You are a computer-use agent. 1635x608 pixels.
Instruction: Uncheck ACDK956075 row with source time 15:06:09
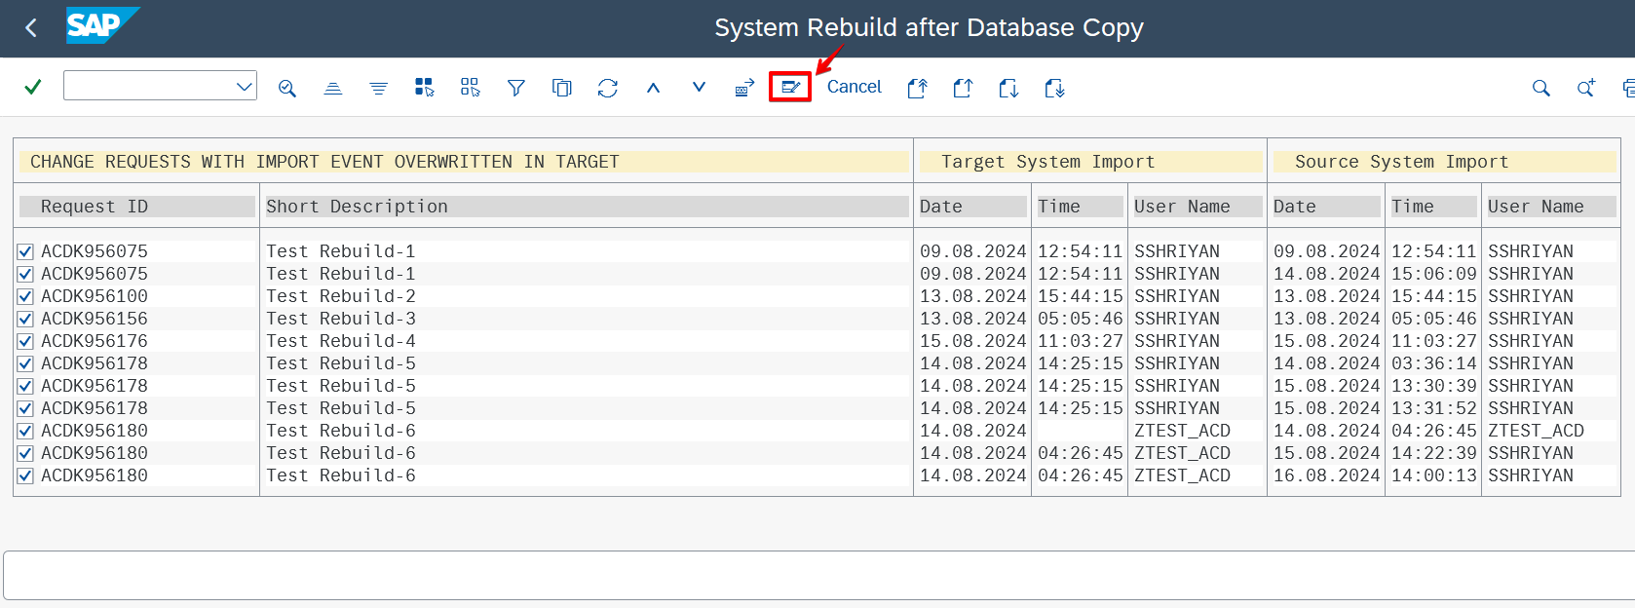(25, 274)
